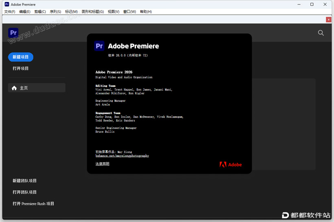Image resolution: width=334 pixels, height=222 pixels.
Task: Click the Premiere Pr logo on home screen
Action: 13,33
